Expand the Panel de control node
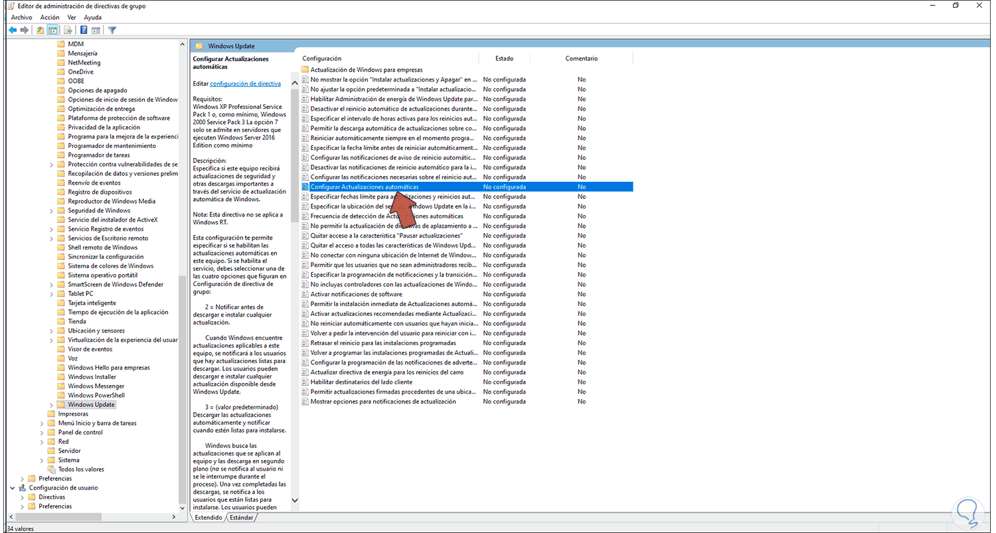 tap(42, 432)
